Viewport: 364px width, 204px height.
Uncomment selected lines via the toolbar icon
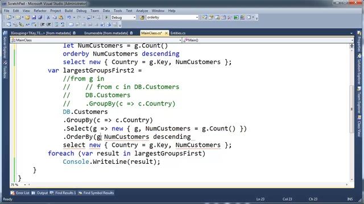click(x=63, y=24)
